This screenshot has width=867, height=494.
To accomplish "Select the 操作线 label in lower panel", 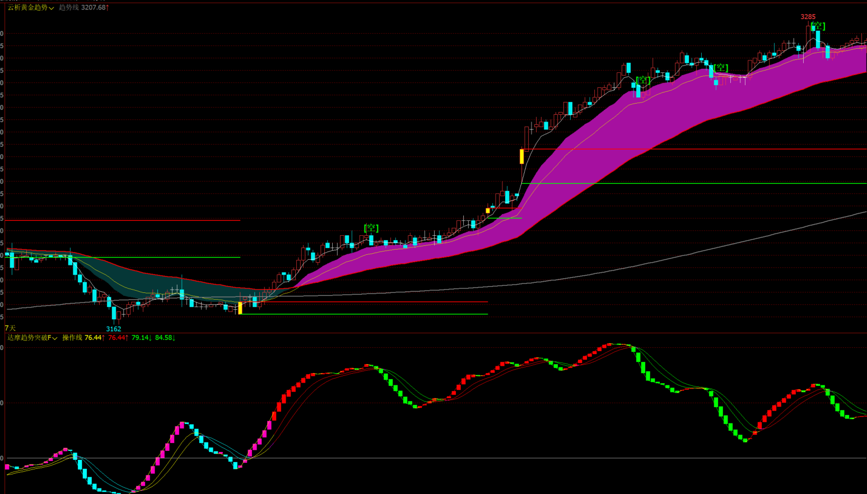I will (x=72, y=338).
